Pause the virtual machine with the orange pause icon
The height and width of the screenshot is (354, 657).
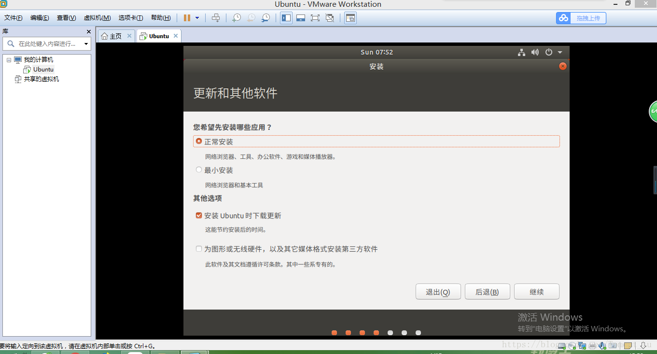tap(187, 18)
